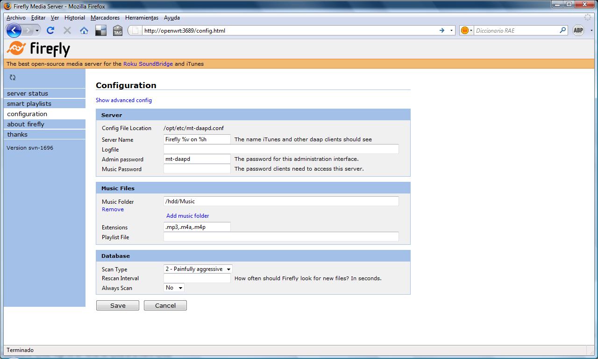
Task: Click the /opt/etc/mt-daapd.conf path text
Action: [x=194, y=128]
